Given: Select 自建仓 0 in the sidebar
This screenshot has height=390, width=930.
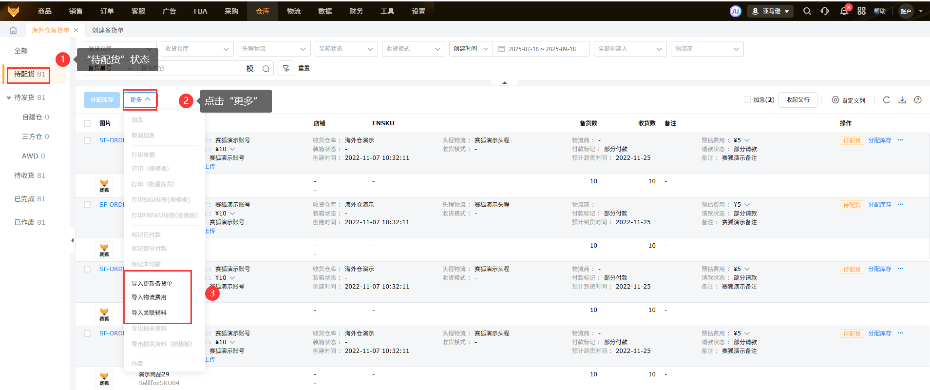Looking at the screenshot, I should (x=36, y=117).
